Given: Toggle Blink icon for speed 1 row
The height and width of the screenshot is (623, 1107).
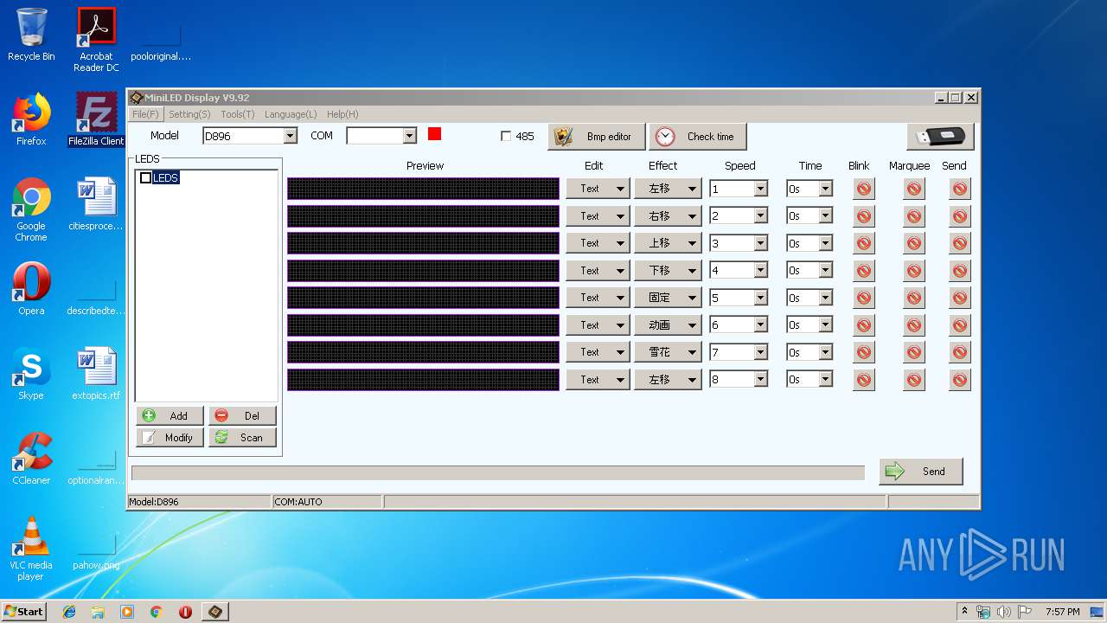Looking at the screenshot, I should coord(863,189).
